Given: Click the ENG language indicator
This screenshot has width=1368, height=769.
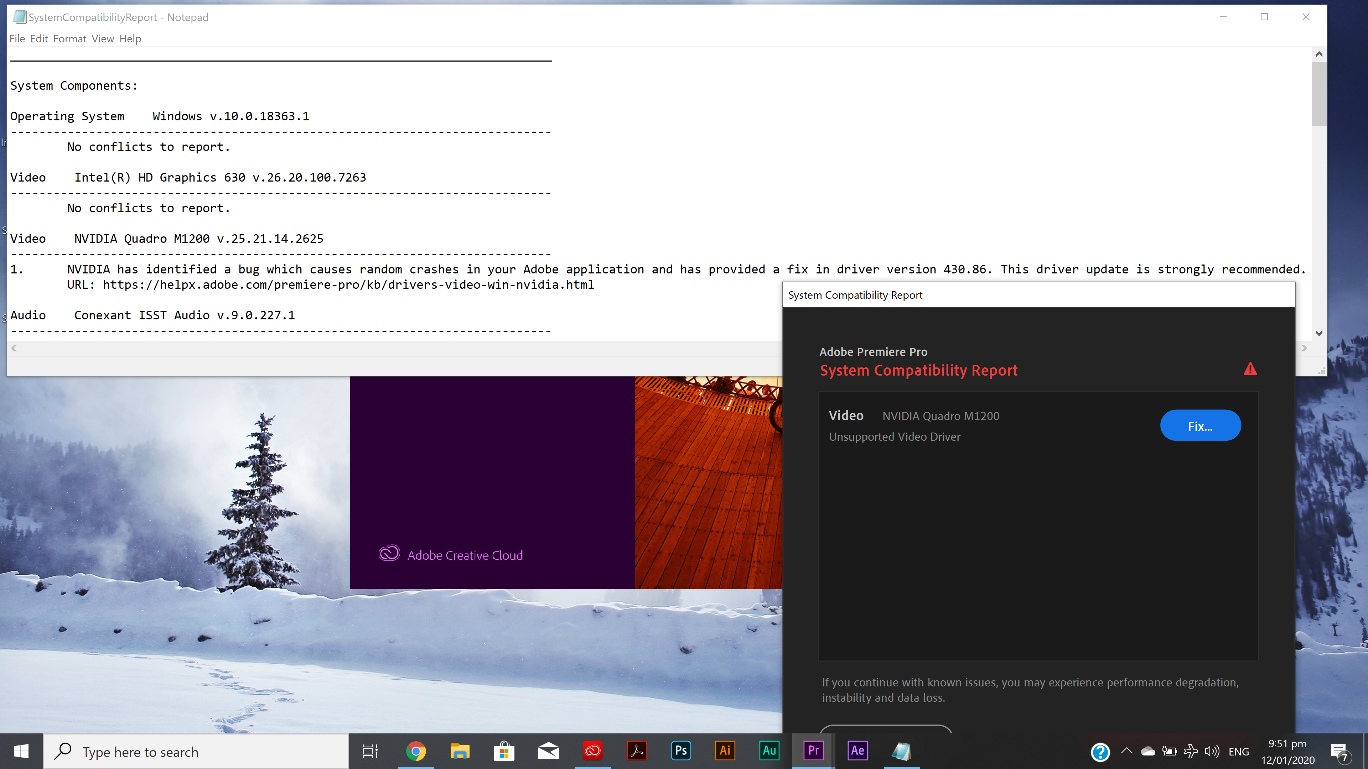Looking at the screenshot, I should [x=1238, y=752].
